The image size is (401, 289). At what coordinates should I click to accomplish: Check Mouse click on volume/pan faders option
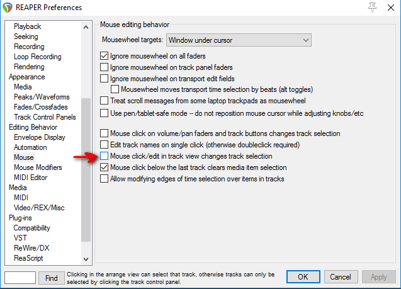coord(104,133)
